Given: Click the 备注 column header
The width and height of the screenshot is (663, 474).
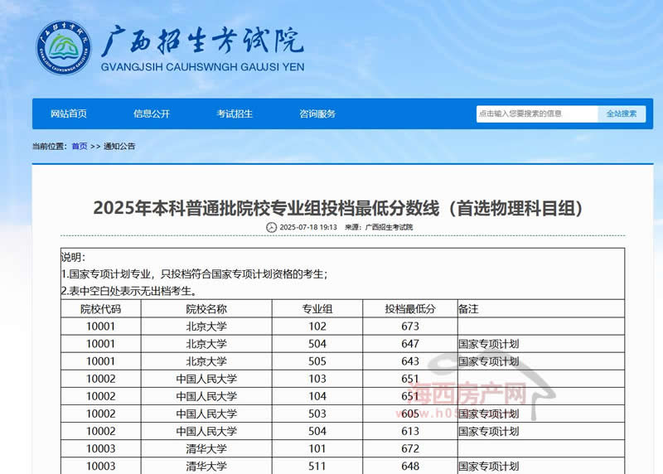Looking at the screenshot, I should [x=468, y=309].
